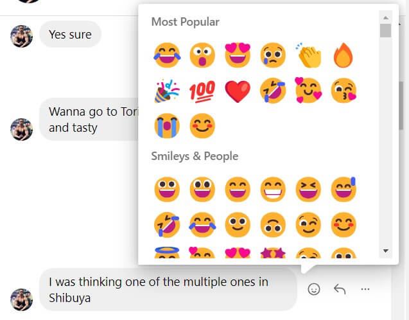Pick the upside-down face emoji
This screenshot has width=409, height=320.
pos(272,224)
